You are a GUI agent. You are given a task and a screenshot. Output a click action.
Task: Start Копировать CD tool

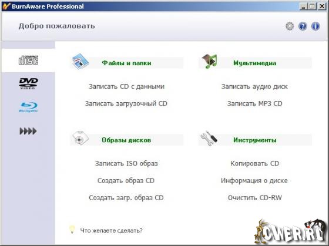(255, 163)
